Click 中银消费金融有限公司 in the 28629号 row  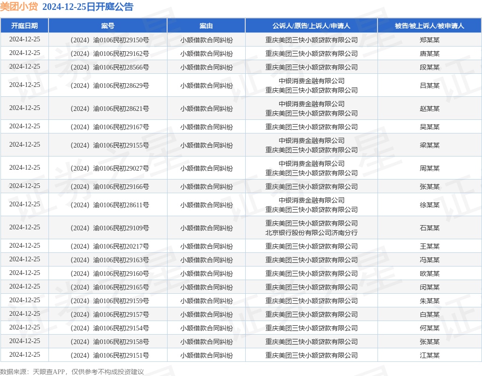click(312, 81)
